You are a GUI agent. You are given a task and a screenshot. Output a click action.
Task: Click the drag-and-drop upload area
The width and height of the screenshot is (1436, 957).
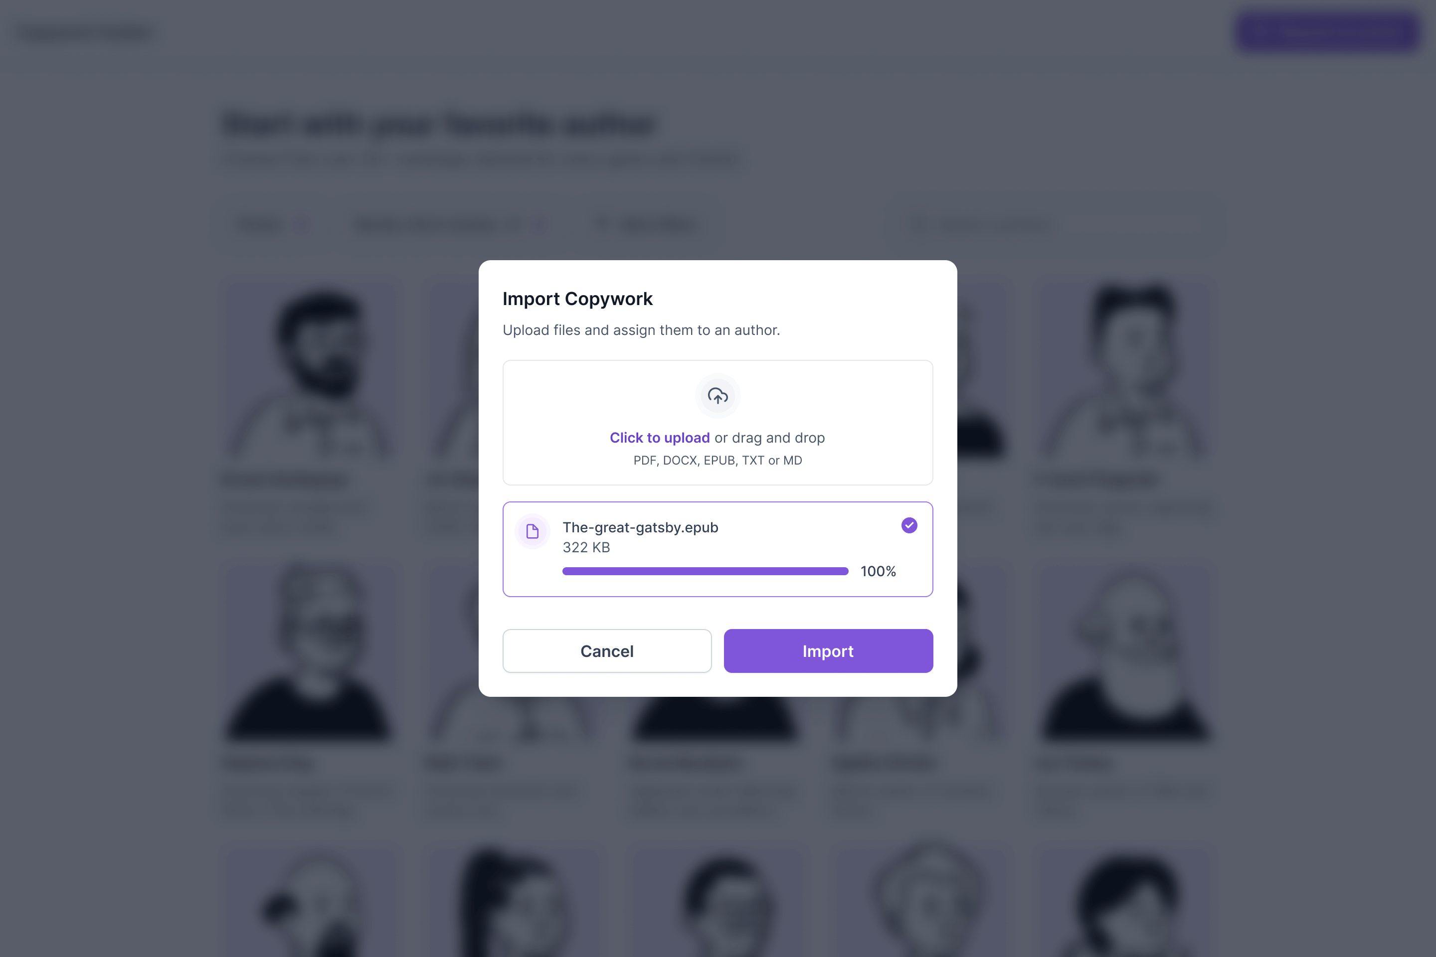tap(718, 423)
